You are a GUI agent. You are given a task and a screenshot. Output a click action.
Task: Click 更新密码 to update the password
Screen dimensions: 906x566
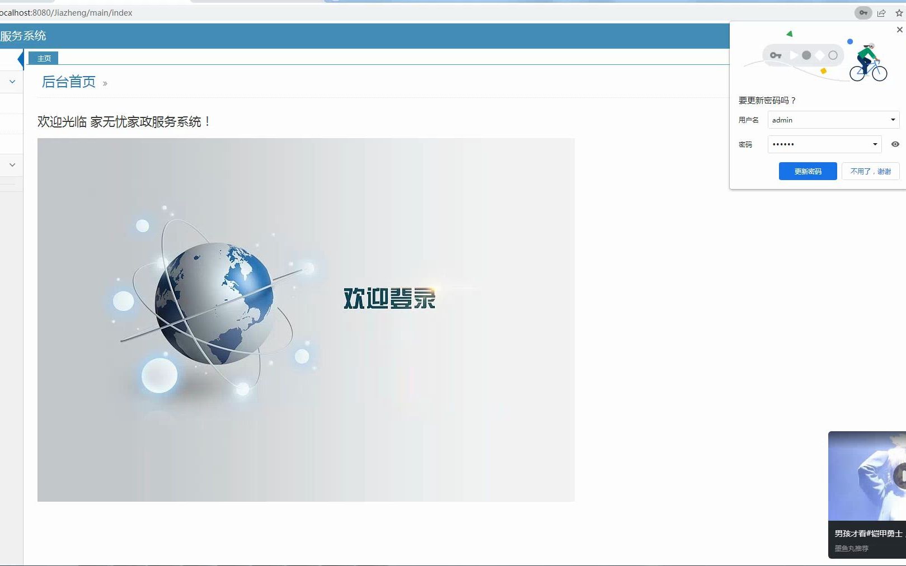[808, 171]
